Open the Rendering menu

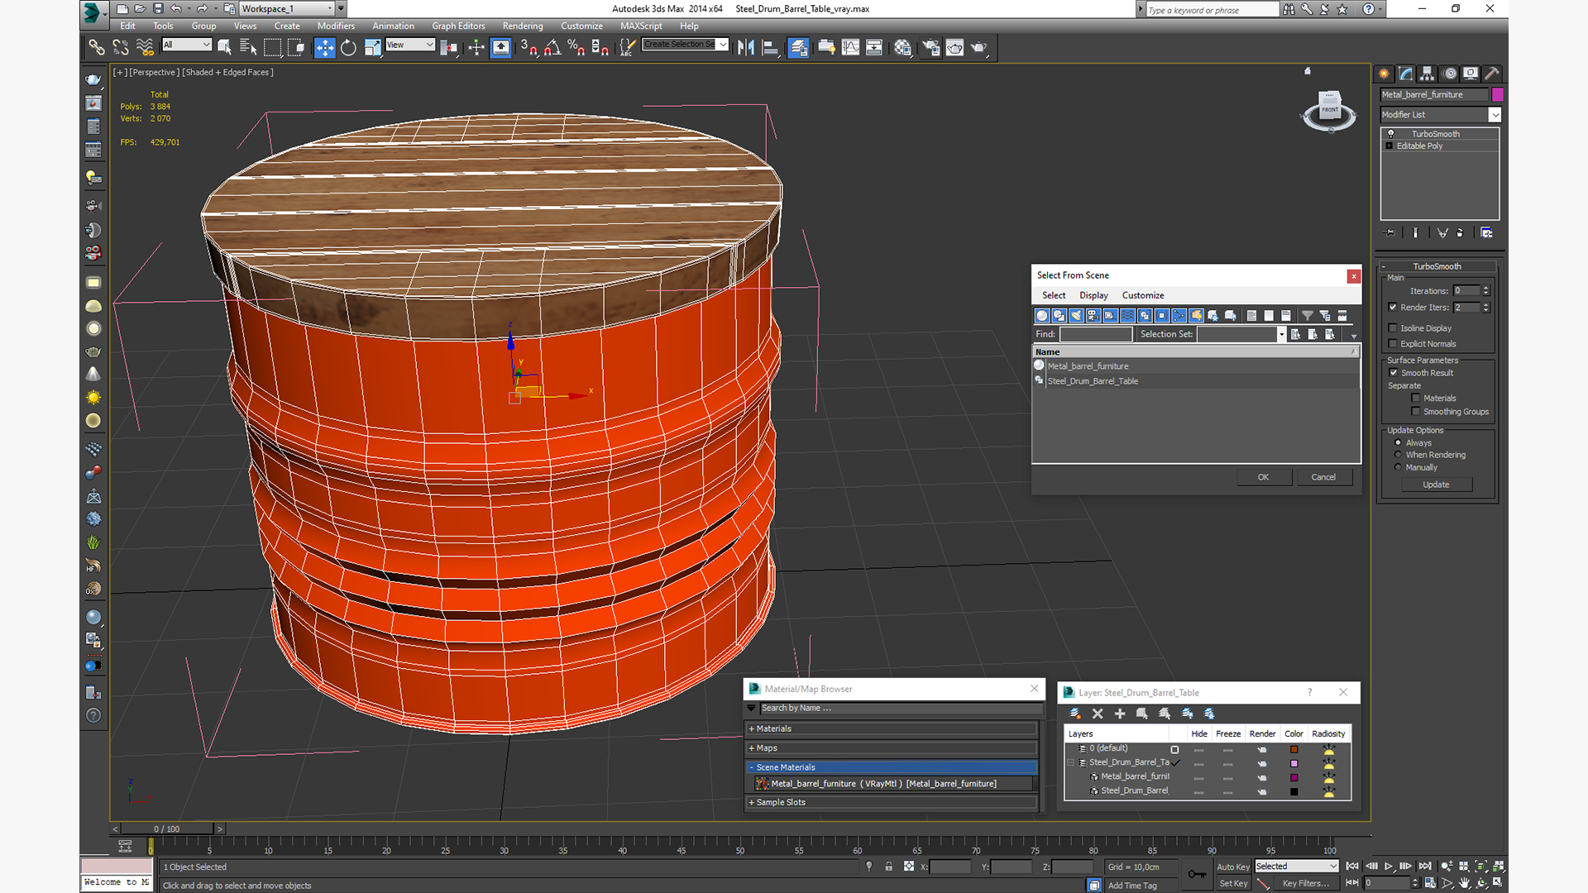pos(523,26)
